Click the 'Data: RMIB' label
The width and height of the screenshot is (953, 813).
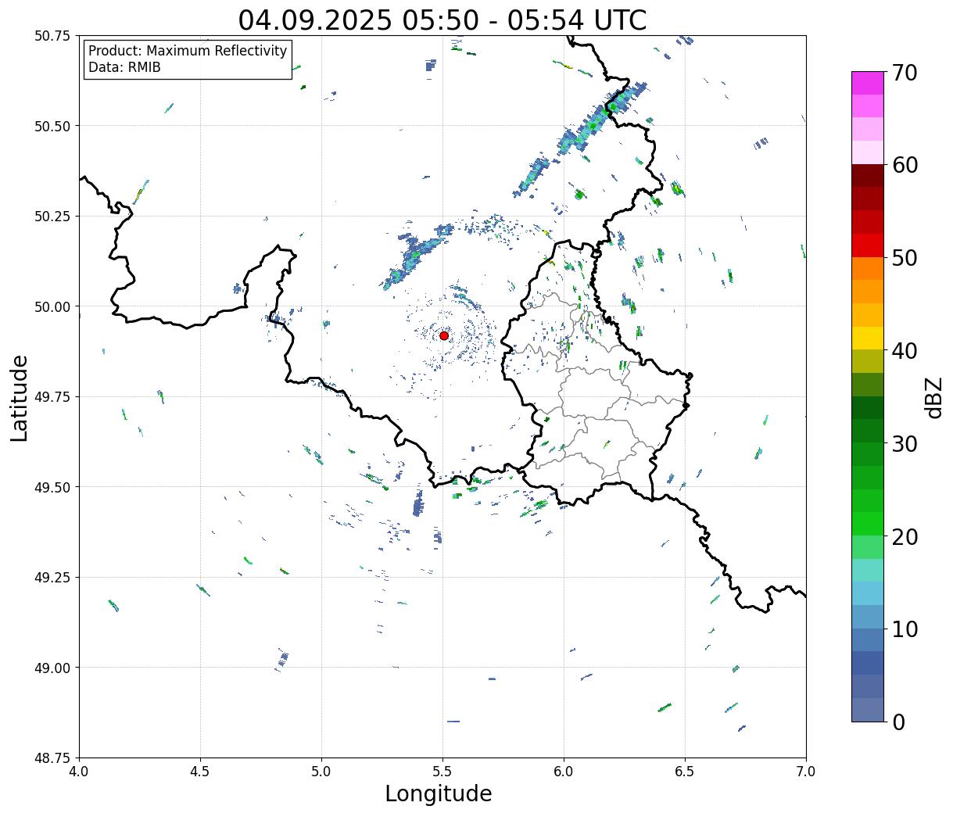click(124, 67)
